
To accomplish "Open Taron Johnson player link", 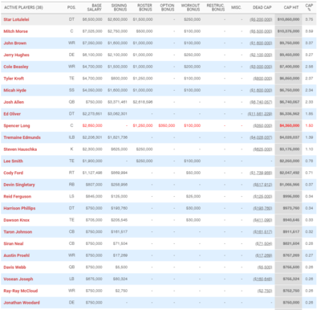I will [x=18, y=231].
